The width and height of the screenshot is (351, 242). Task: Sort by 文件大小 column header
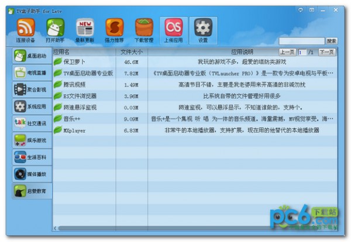(132, 52)
